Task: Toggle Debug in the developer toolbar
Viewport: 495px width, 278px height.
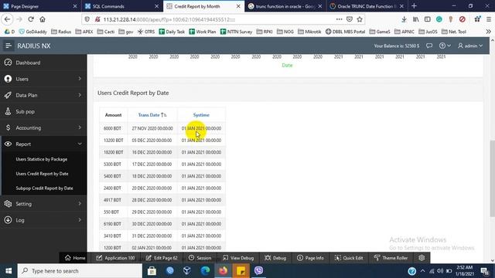Action: (x=275, y=258)
